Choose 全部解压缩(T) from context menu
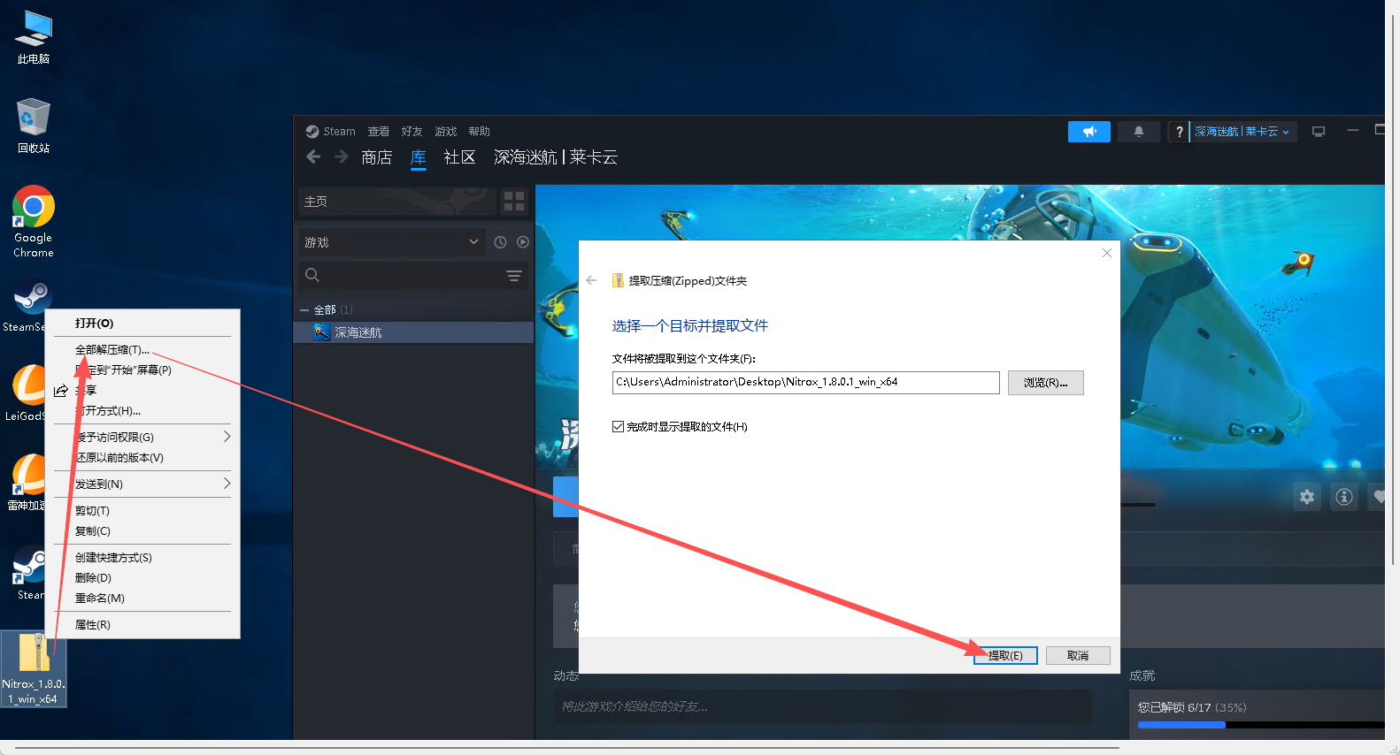 (112, 350)
